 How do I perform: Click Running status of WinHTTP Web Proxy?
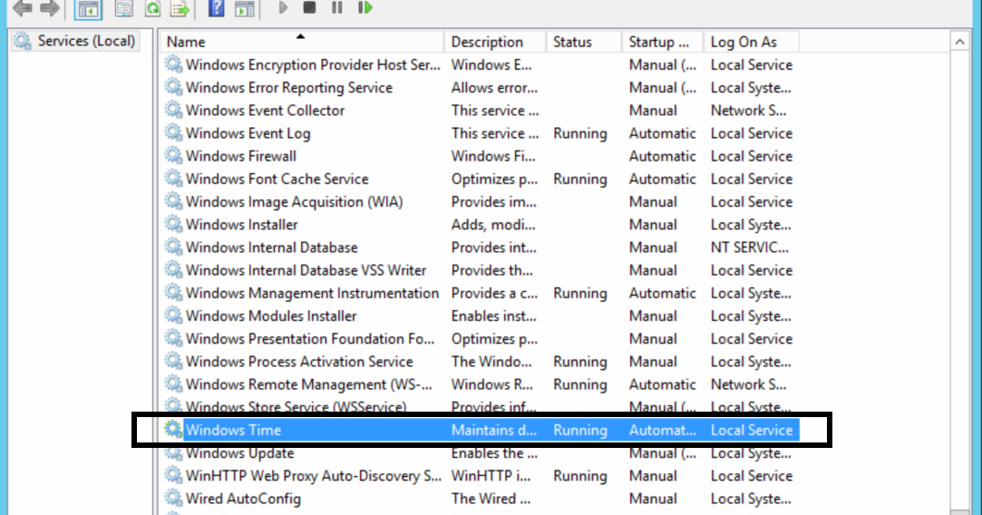tap(580, 475)
